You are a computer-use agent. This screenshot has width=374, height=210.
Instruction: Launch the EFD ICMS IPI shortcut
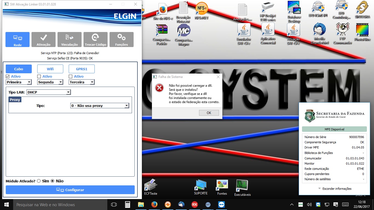click(318, 10)
